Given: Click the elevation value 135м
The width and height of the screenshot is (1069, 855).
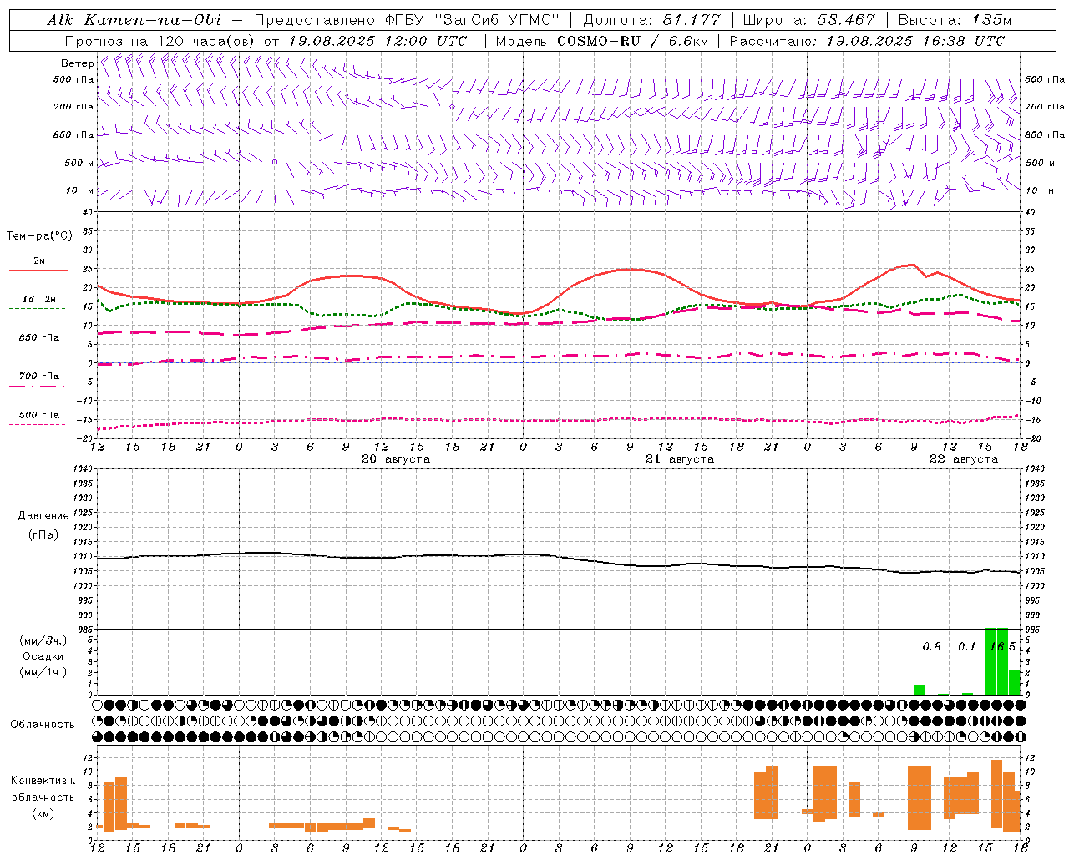Looking at the screenshot, I should pos(991,20).
